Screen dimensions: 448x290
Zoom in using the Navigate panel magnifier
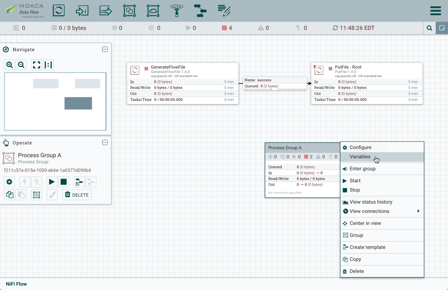click(9, 65)
